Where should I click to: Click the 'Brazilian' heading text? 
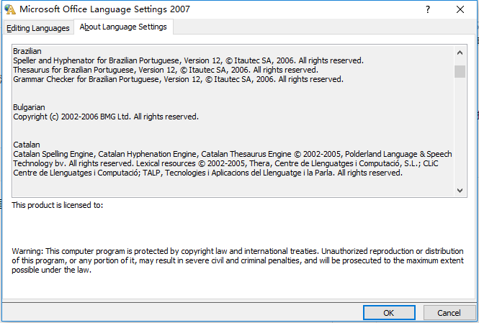click(x=27, y=51)
